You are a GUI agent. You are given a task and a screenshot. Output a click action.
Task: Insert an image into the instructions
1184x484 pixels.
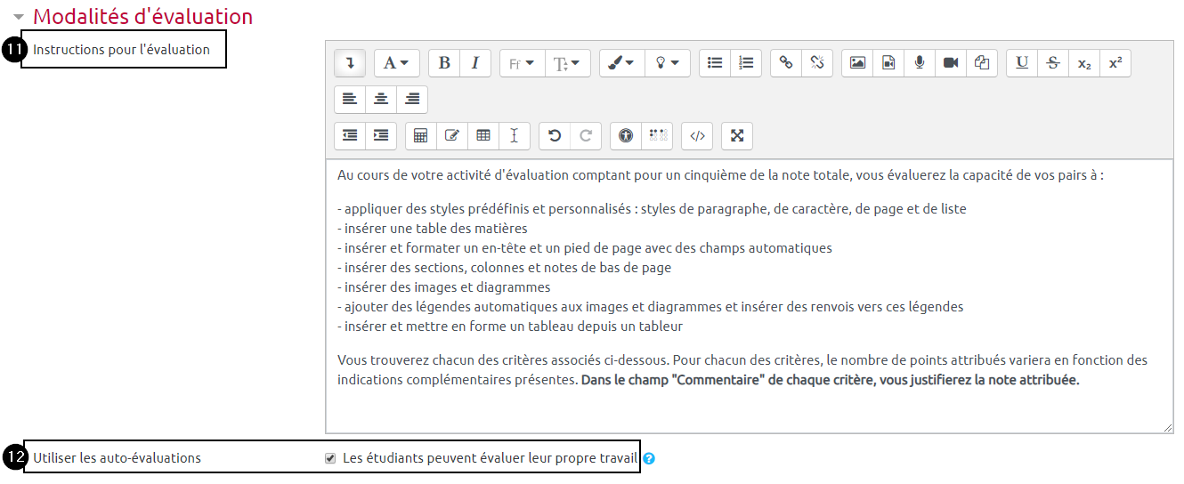click(x=857, y=63)
